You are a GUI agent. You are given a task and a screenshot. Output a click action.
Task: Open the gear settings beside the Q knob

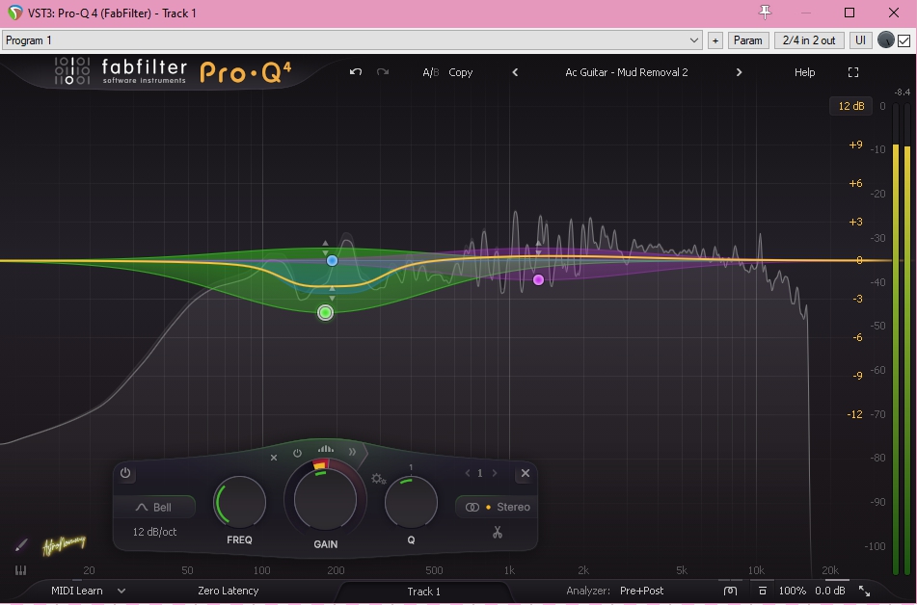(x=378, y=479)
